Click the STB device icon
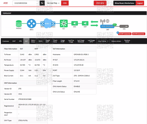 (124, 26)
